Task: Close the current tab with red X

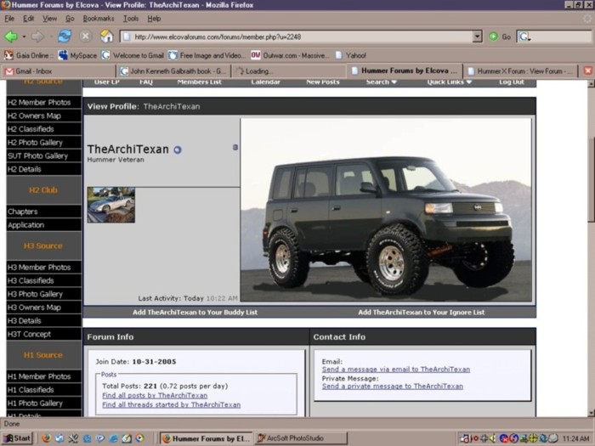Action: (x=588, y=71)
